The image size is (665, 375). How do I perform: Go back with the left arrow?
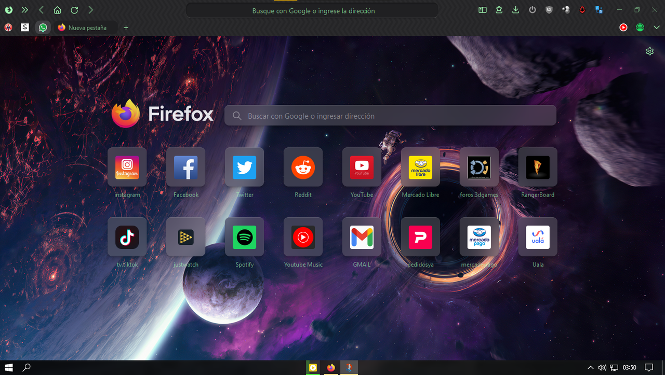pos(41,10)
